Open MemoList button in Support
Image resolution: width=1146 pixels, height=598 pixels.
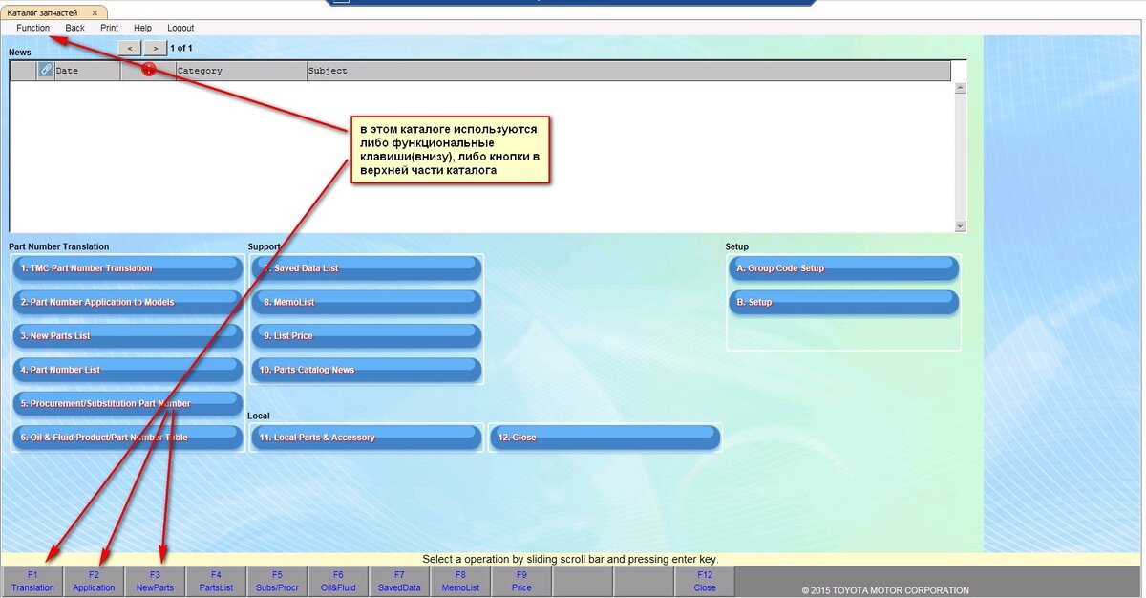(366, 302)
